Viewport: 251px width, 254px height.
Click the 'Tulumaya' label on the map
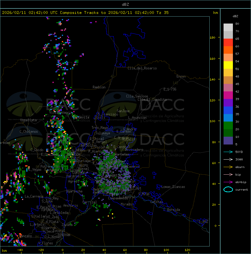pyautogui.click(x=103, y=133)
